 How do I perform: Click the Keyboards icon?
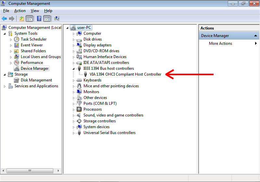click(79, 80)
